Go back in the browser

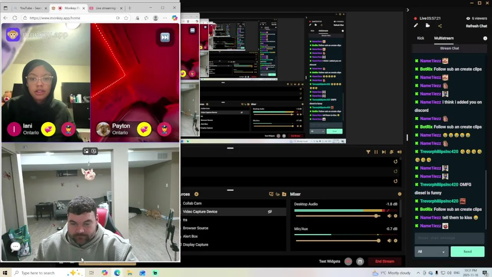5,18
